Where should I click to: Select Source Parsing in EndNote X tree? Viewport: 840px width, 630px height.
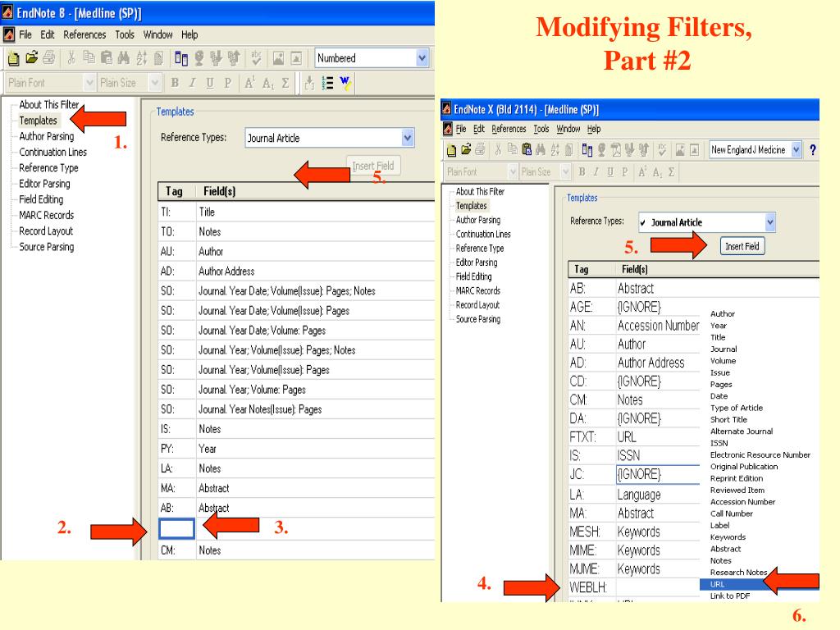click(478, 319)
